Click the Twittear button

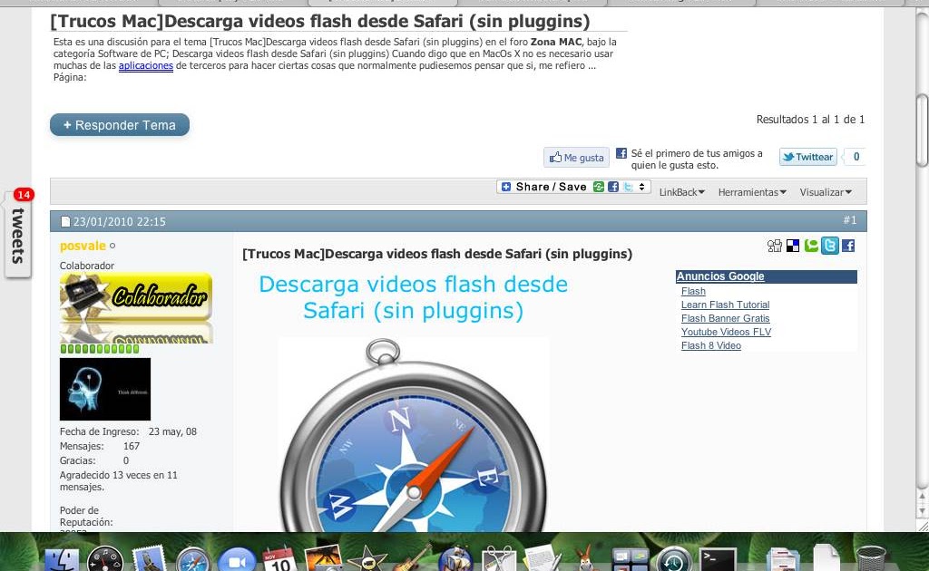[808, 157]
